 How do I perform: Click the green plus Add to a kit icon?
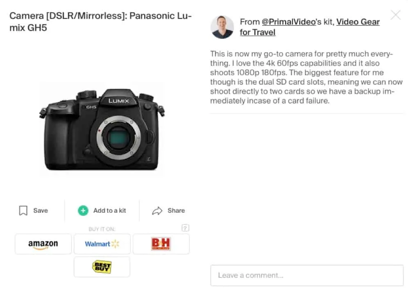click(83, 211)
